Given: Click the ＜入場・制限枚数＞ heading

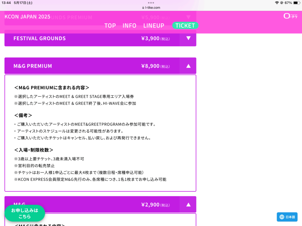Looking at the screenshot, I should tap(34, 150).
